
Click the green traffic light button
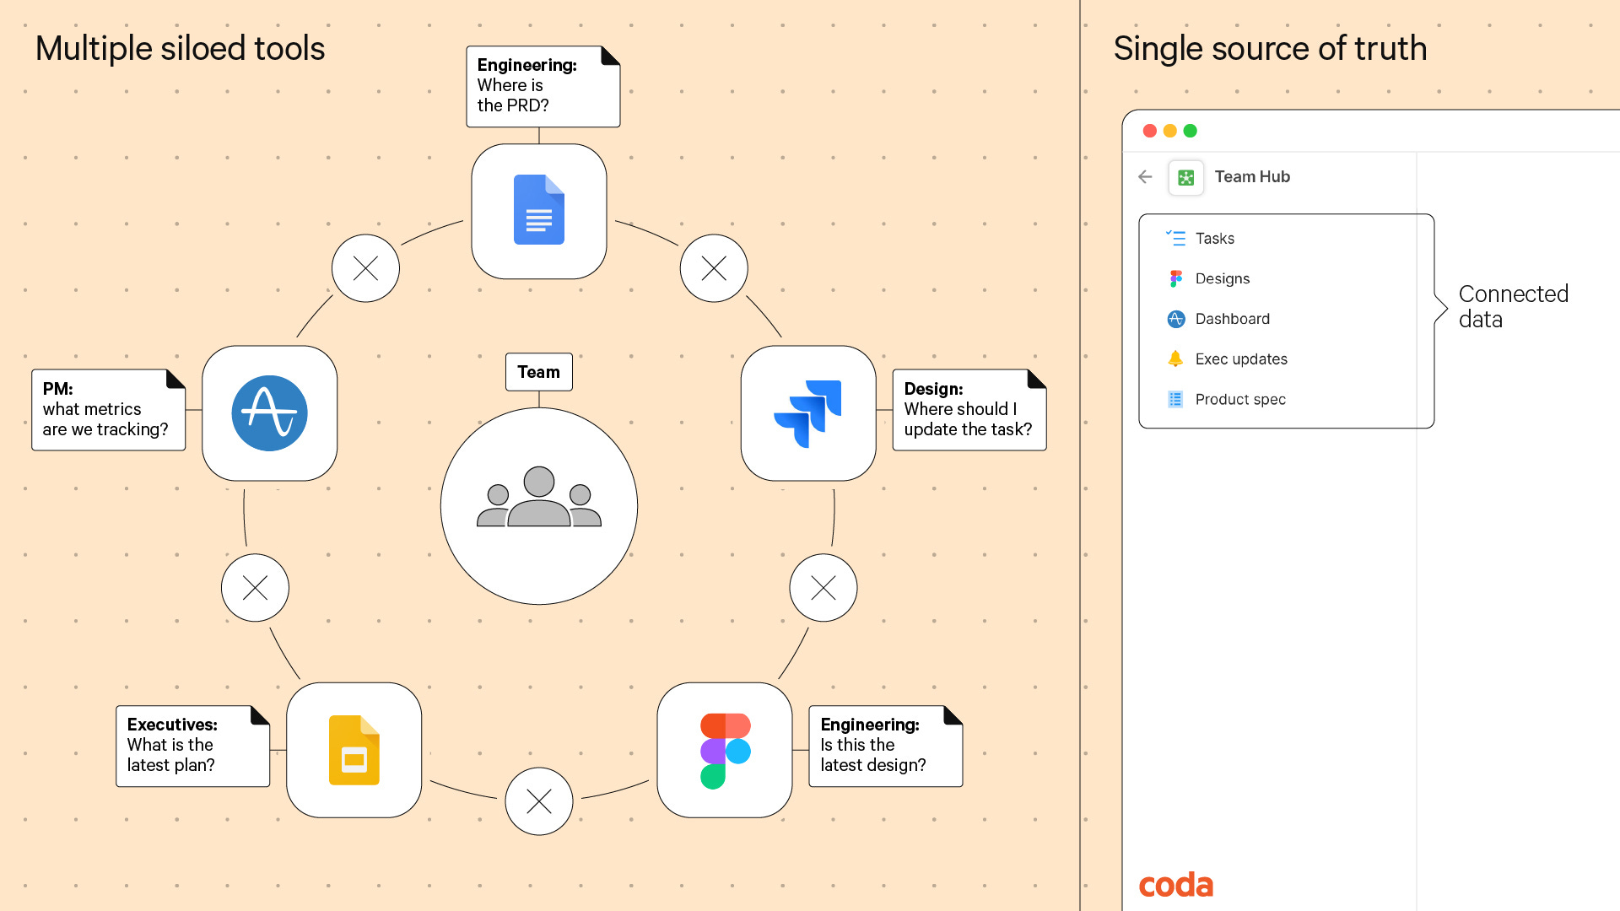(1191, 131)
